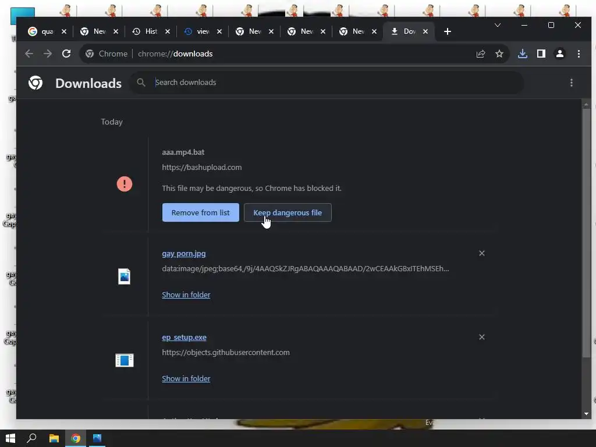Click the https://bashupload.com source text
Screen dimensions: 596x447
pos(202,167)
